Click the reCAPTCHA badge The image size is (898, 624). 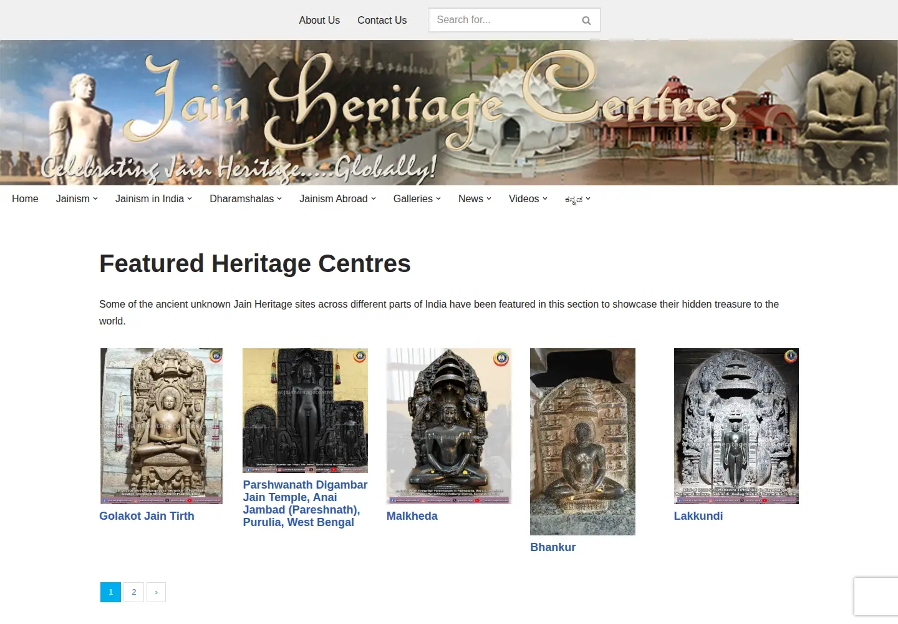click(876, 597)
